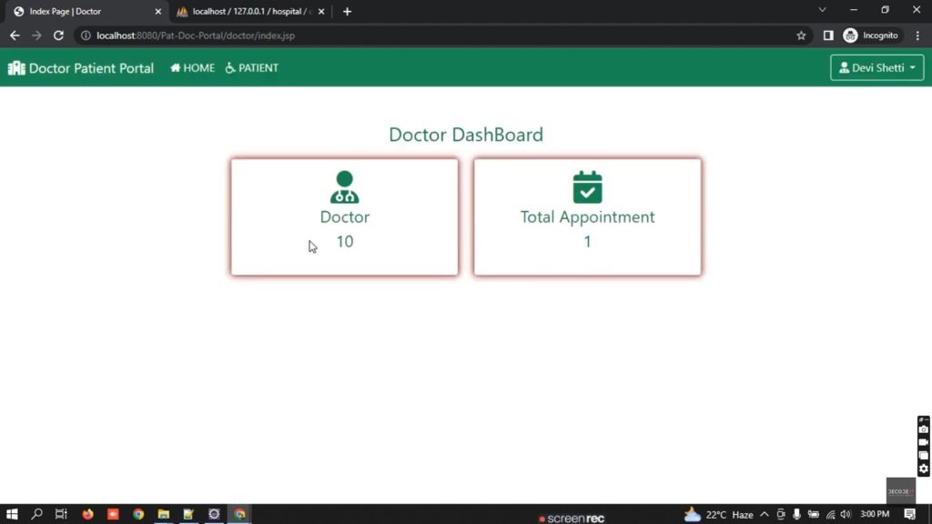Open File Explorer from the taskbar
Image resolution: width=932 pixels, height=524 pixels.
[164, 514]
